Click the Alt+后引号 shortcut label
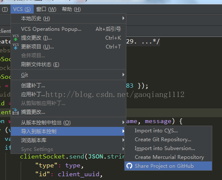This screenshot has width=222, height=180. [x=108, y=29]
